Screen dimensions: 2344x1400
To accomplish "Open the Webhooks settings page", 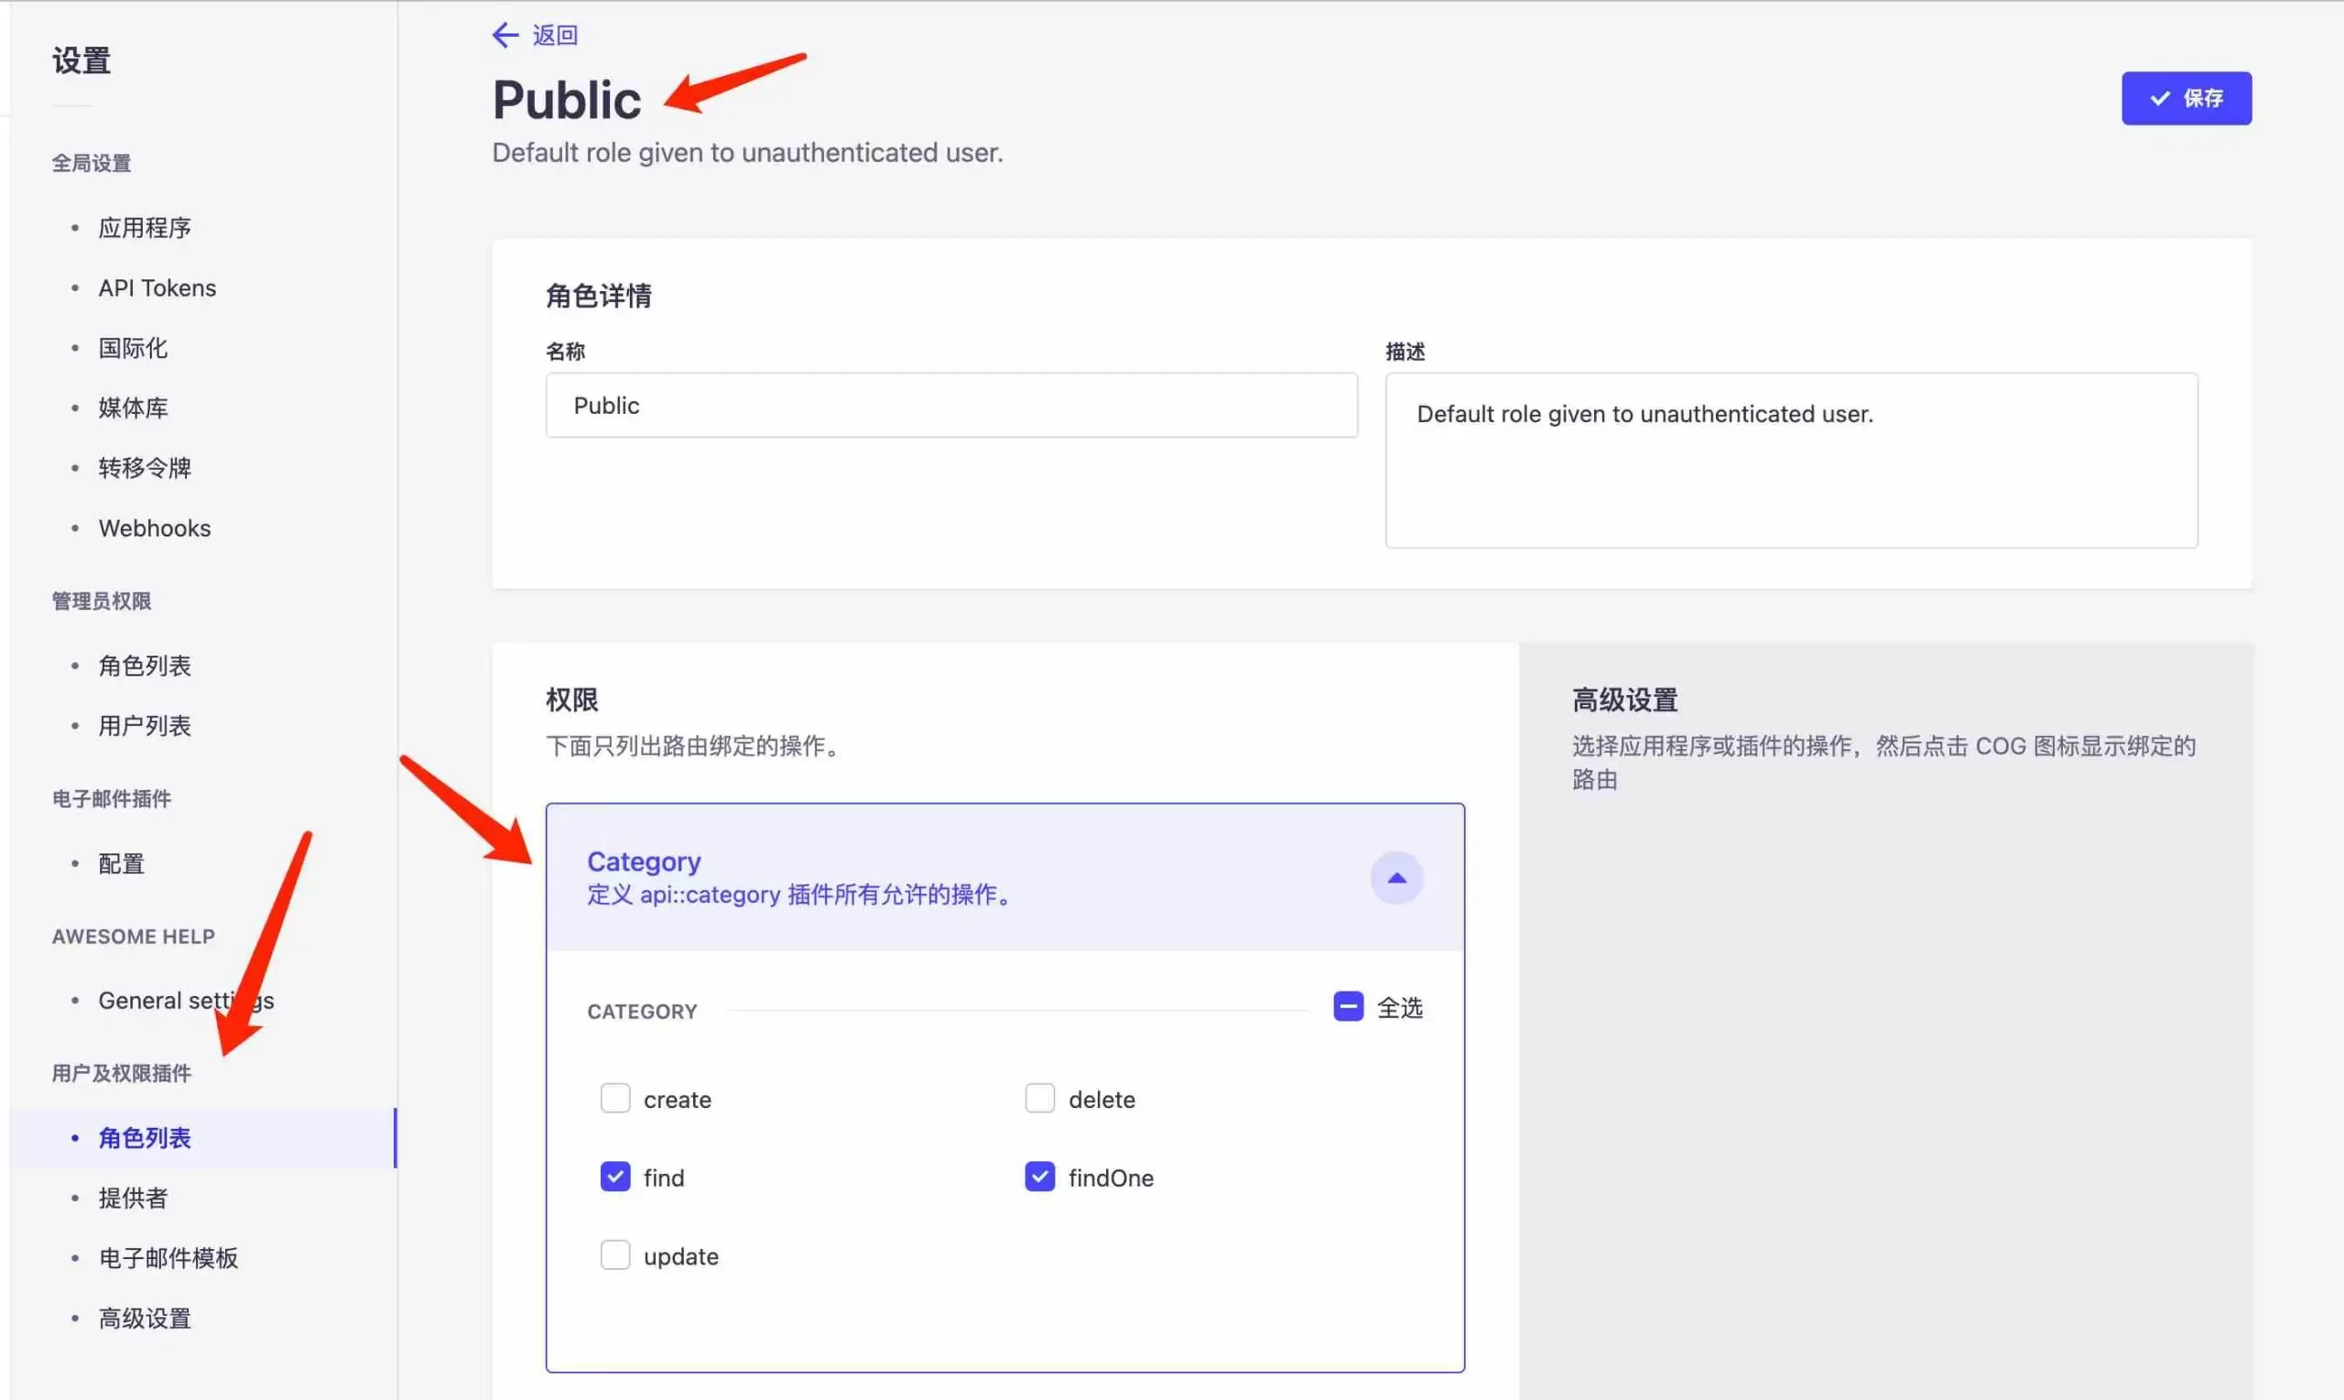I will (155, 528).
